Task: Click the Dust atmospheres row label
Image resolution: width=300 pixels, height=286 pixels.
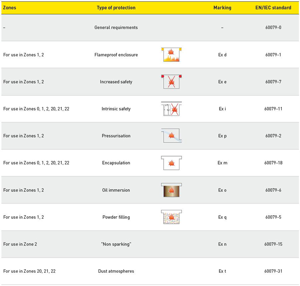Action: tap(116, 271)
